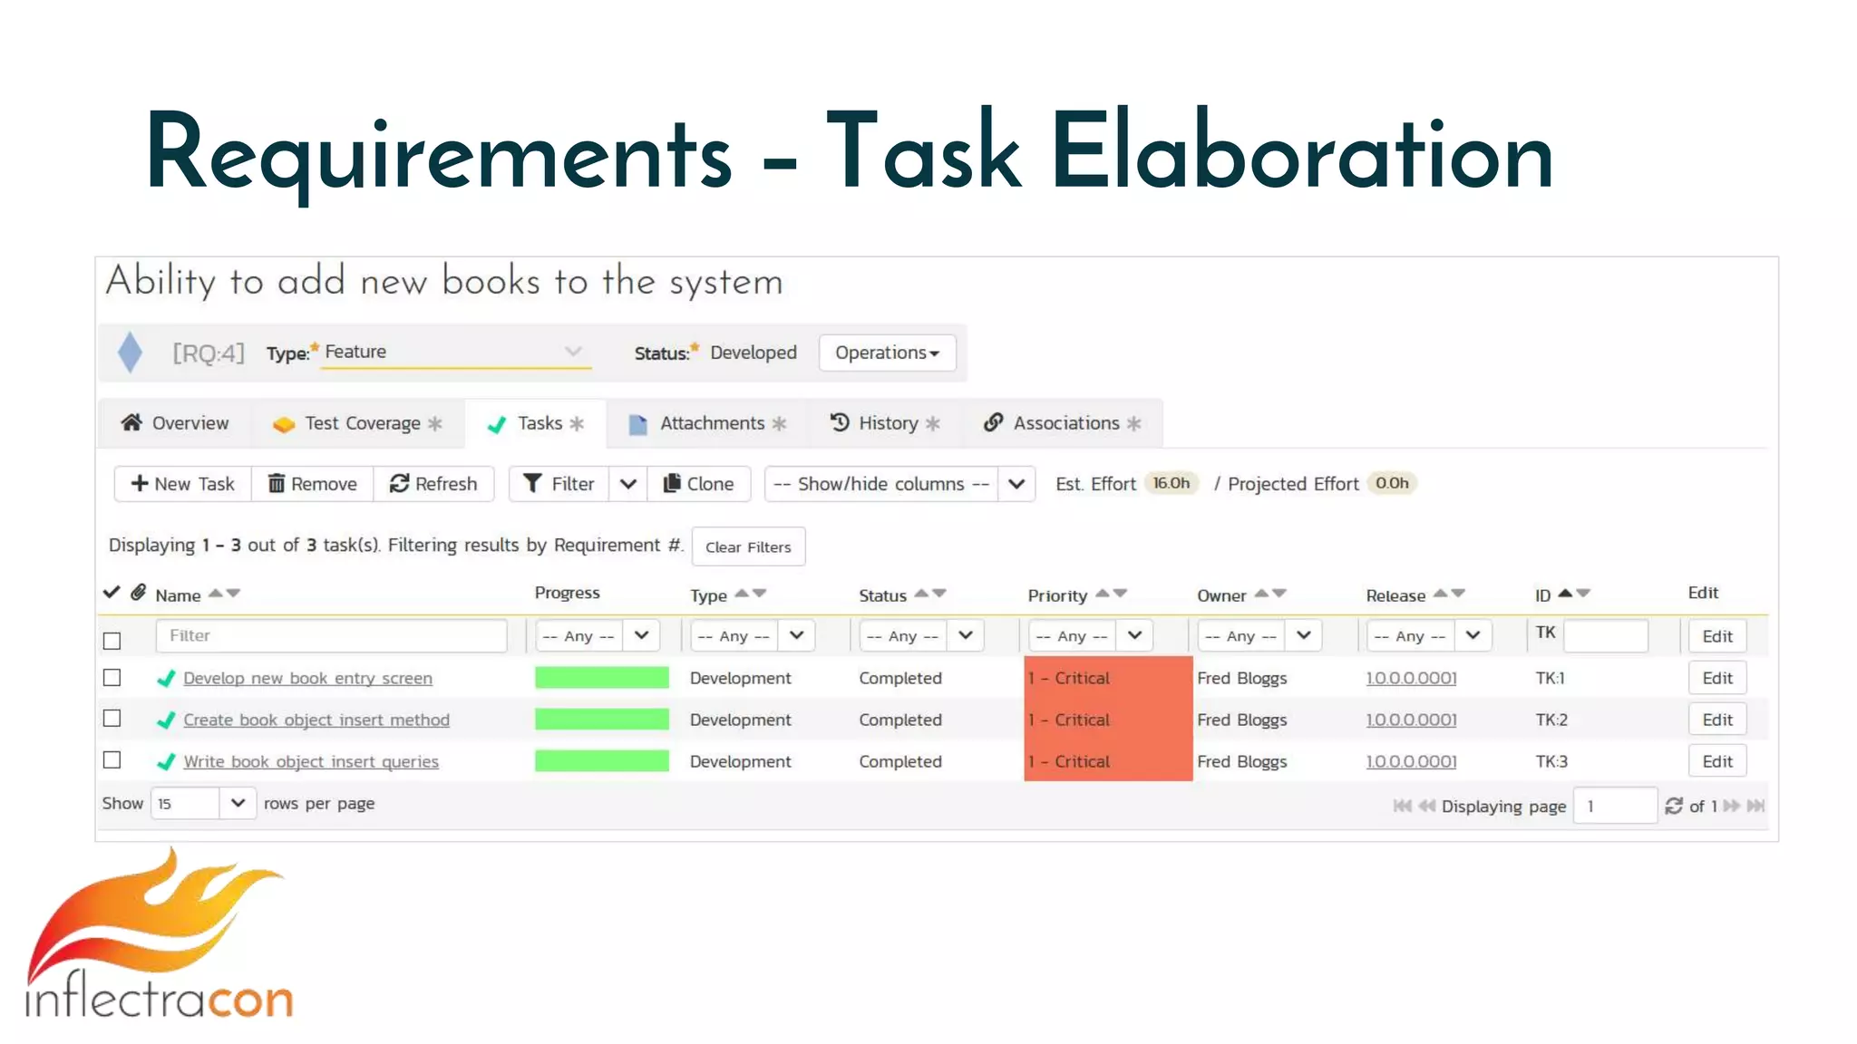1857x1044 pixels.
Task: Click the Clone button
Action: (x=699, y=484)
